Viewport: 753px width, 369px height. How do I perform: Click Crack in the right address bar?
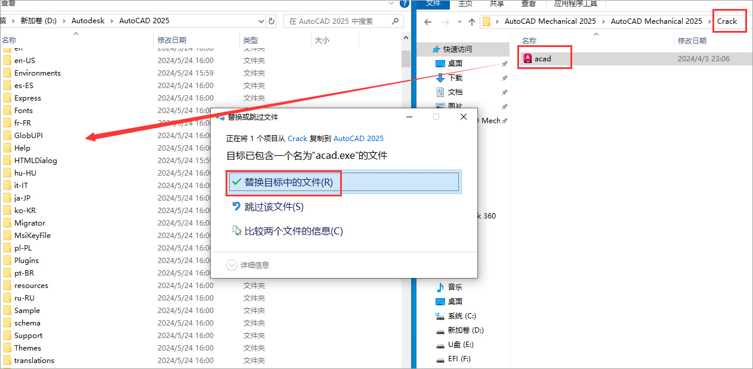pos(727,21)
